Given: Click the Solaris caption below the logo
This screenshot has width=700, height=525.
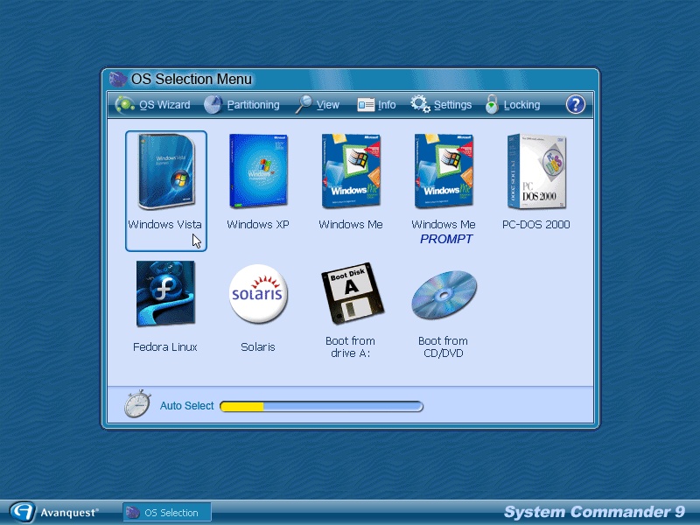Looking at the screenshot, I should click(x=258, y=346).
